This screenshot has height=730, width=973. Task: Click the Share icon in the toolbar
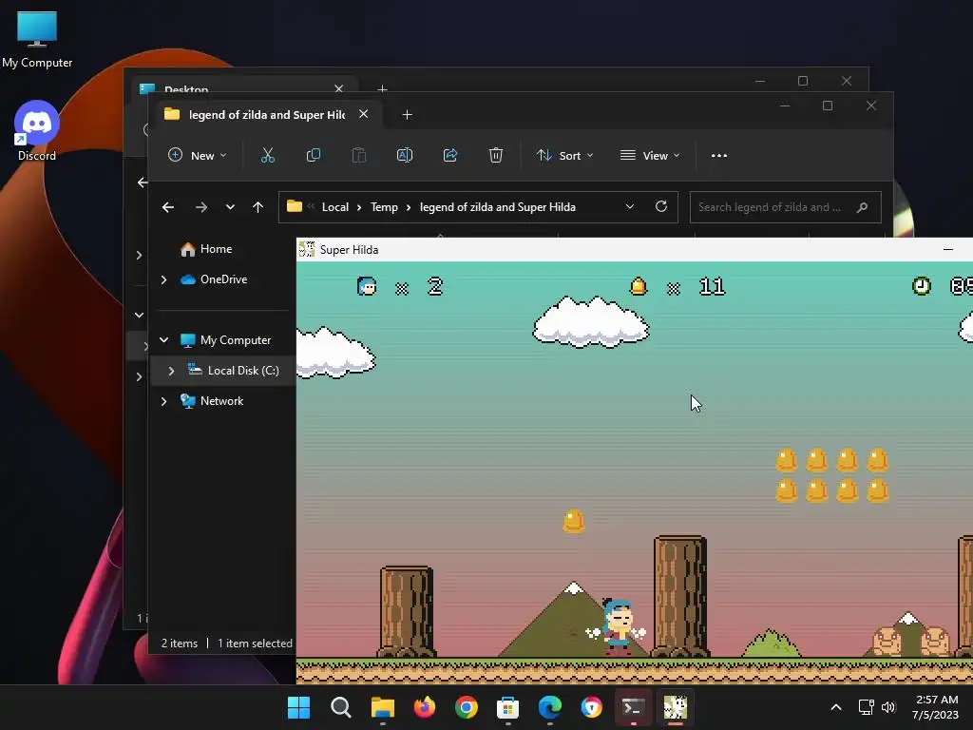(449, 155)
